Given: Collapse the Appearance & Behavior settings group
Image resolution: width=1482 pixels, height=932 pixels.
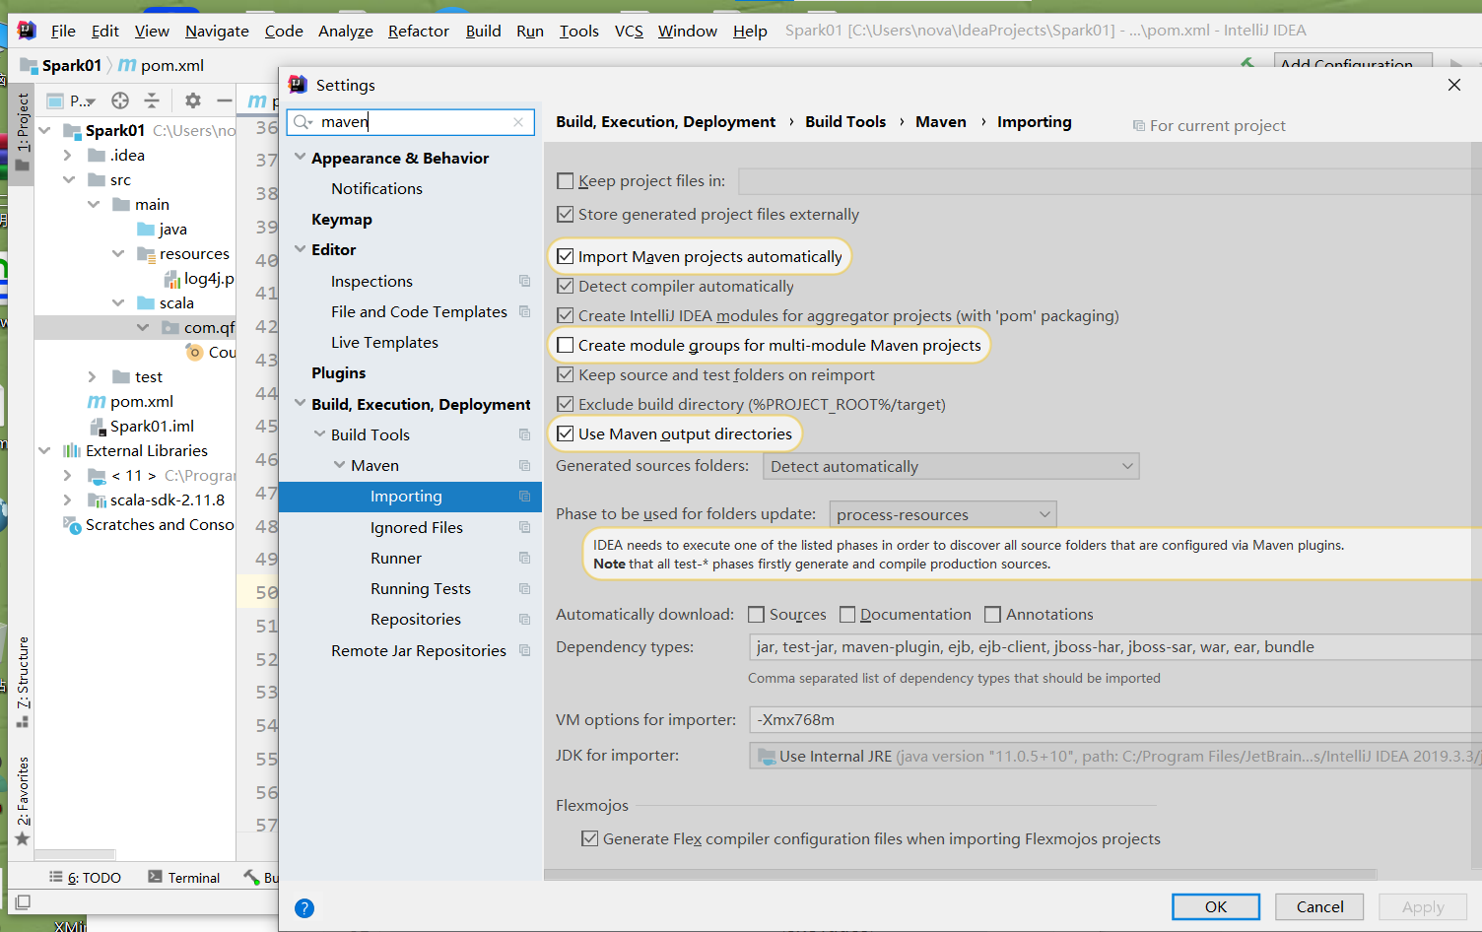Looking at the screenshot, I should click(301, 158).
